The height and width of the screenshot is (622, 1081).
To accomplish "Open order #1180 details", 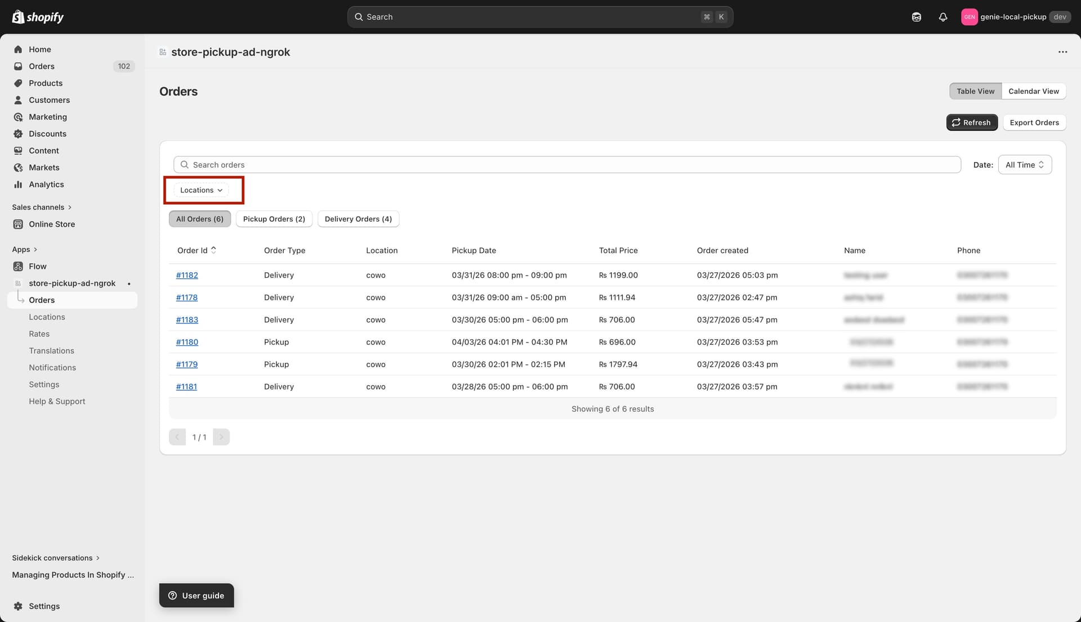I will [187, 342].
